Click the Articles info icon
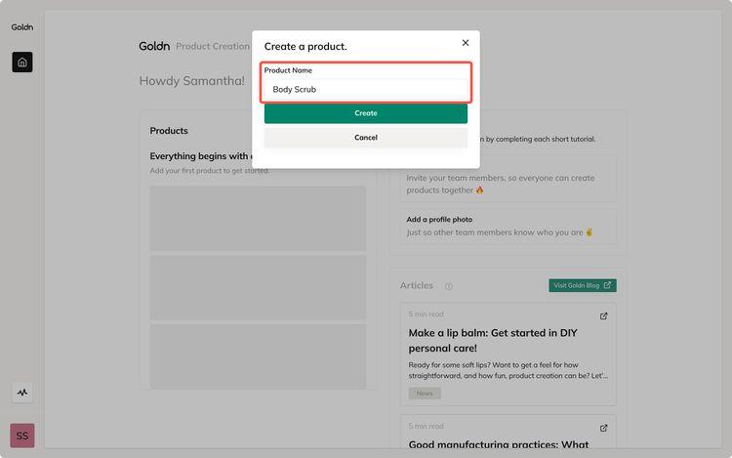This screenshot has width=732, height=458. (x=449, y=286)
